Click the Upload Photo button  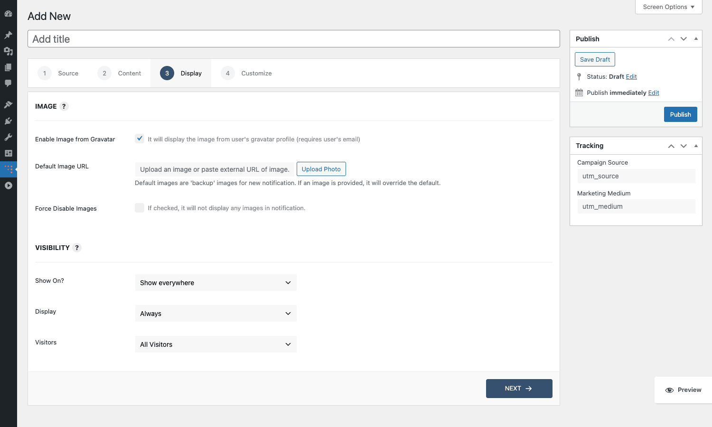point(321,169)
